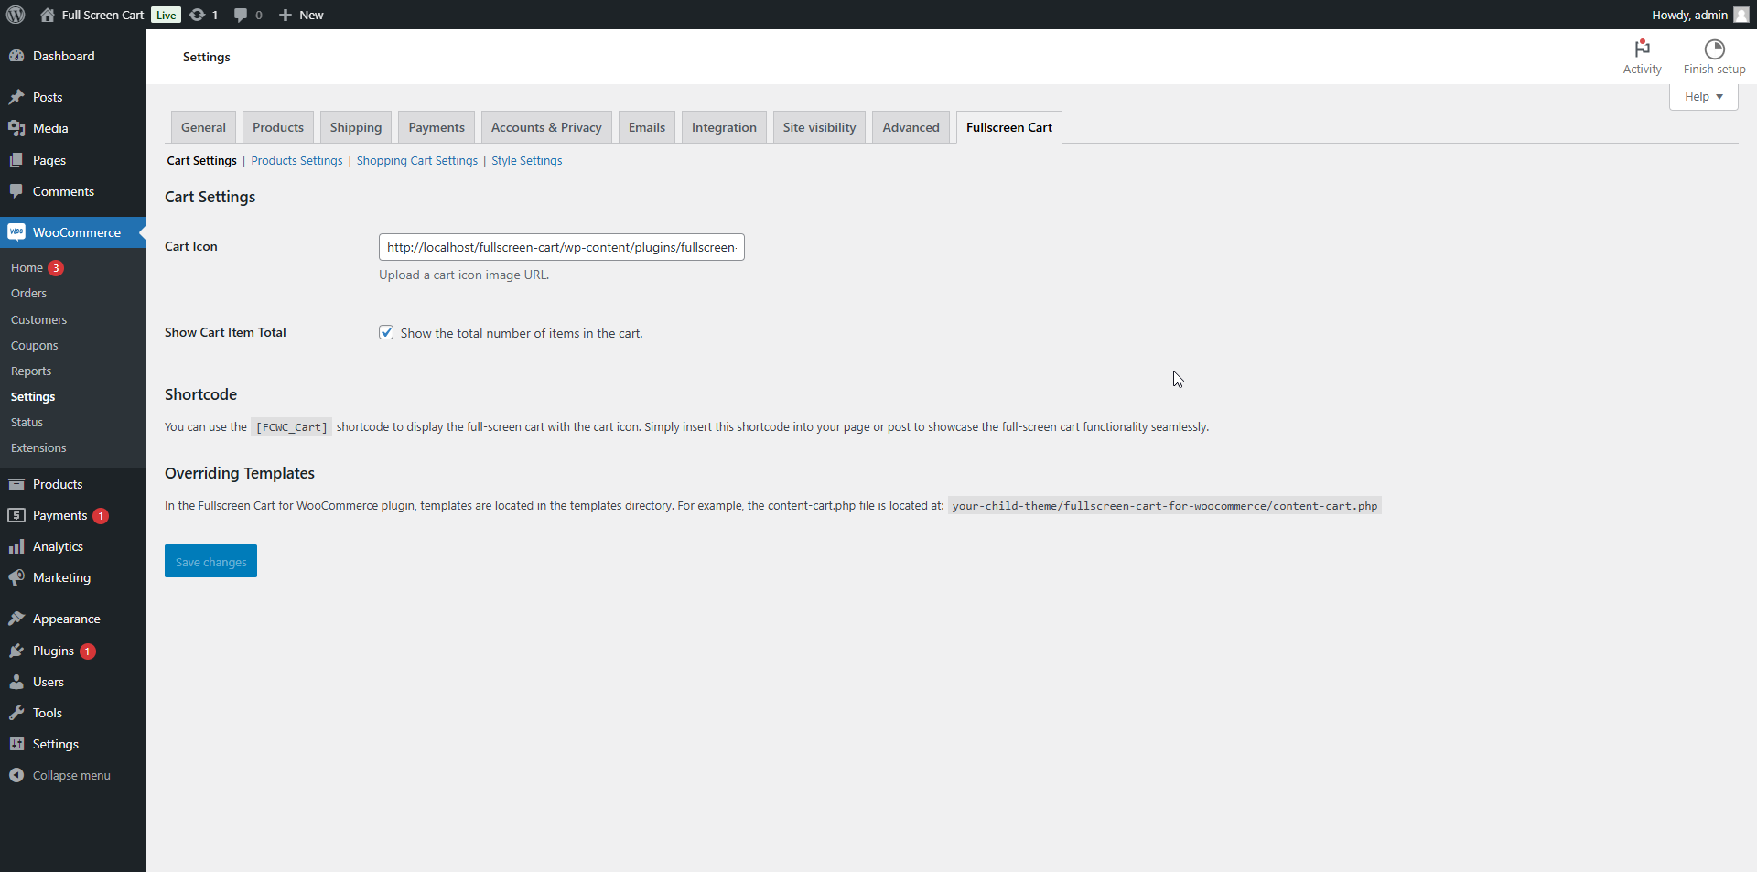The width and height of the screenshot is (1757, 872).
Task: Open the Full Screen Cart home icon
Action: coord(48,15)
